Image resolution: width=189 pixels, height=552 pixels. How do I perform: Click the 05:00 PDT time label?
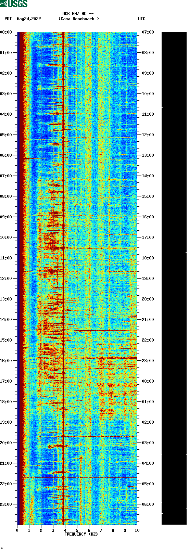click(x=6, y=135)
